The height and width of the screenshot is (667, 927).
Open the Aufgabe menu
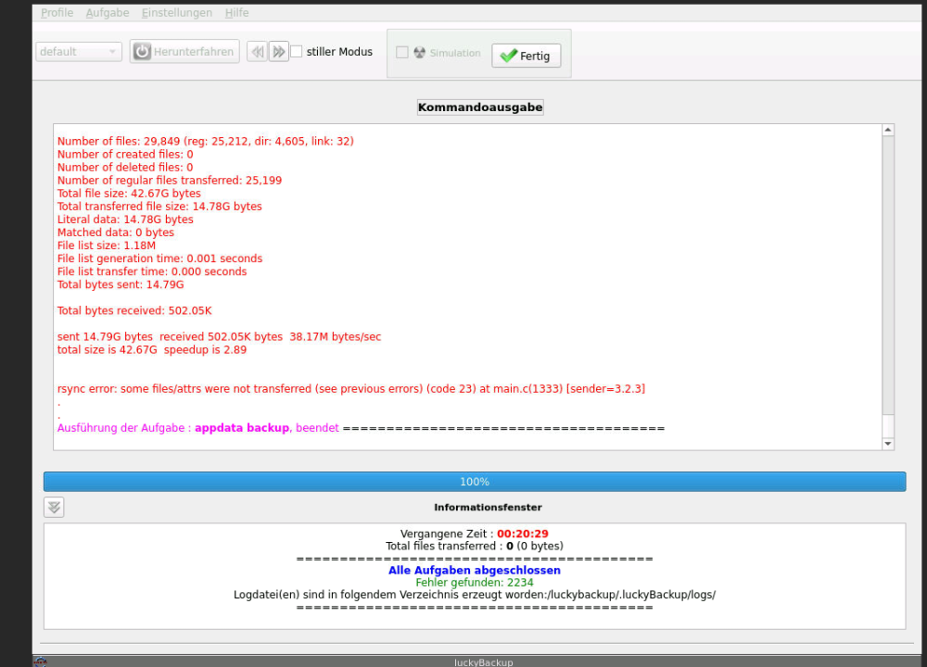(x=107, y=12)
